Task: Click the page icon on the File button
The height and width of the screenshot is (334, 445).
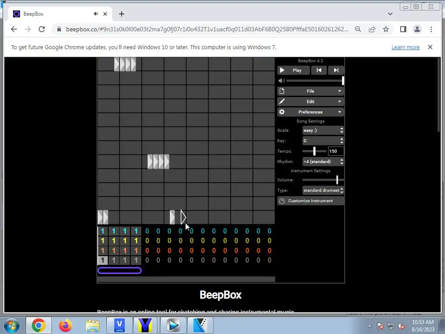Action: click(282, 91)
